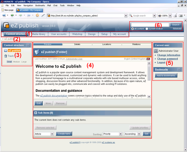187x152 pixels.
Task: Click the Google search magnifier icon
Action: [131, 16]
